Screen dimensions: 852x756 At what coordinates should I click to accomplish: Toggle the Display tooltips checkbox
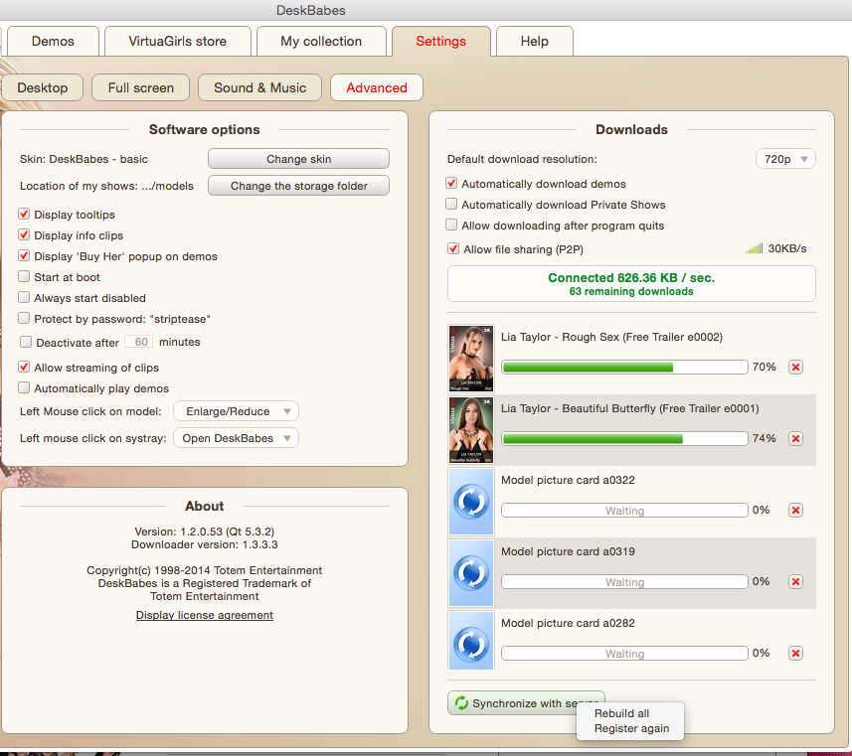[x=24, y=214]
